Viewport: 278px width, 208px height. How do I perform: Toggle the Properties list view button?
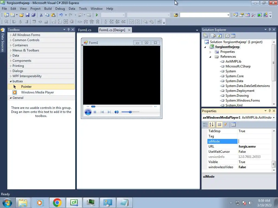(x=219, y=125)
